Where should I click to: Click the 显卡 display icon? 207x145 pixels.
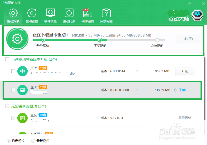[x=23, y=90]
